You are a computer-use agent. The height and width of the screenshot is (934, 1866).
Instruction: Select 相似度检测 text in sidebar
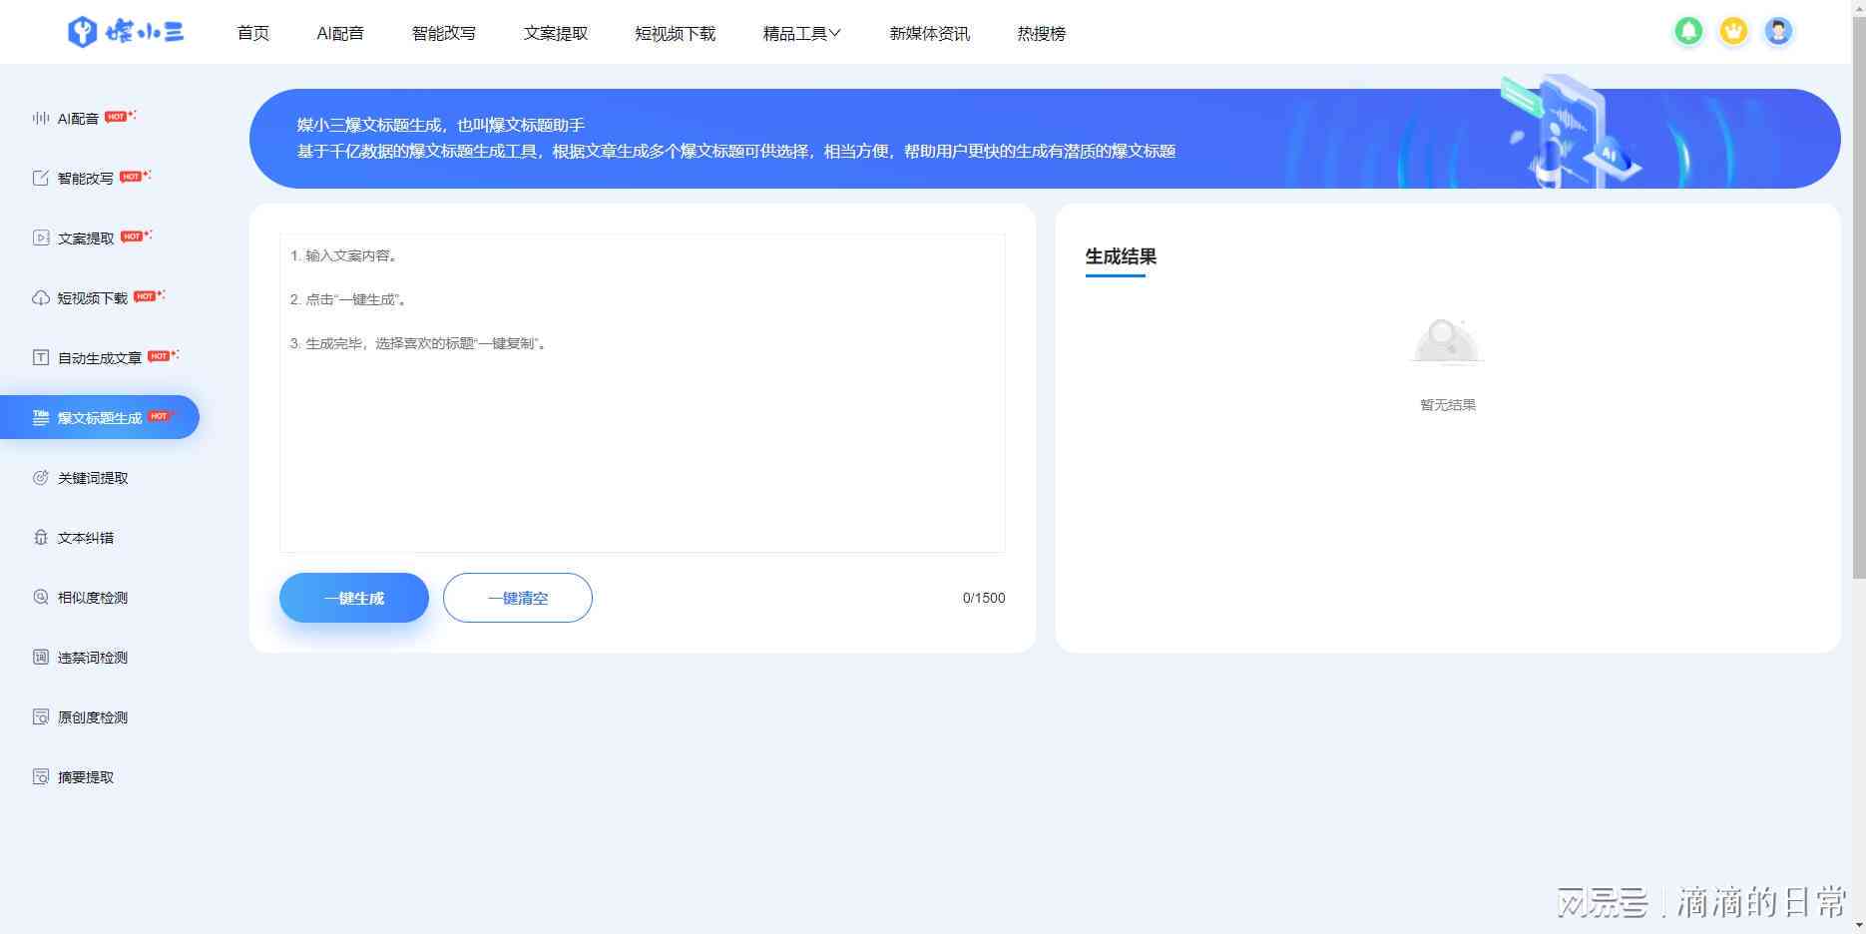[x=93, y=598]
